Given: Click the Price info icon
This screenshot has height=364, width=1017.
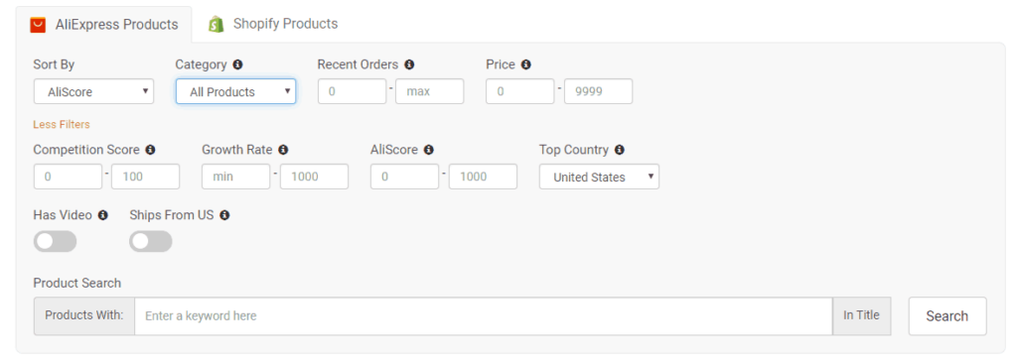Looking at the screenshot, I should [526, 64].
